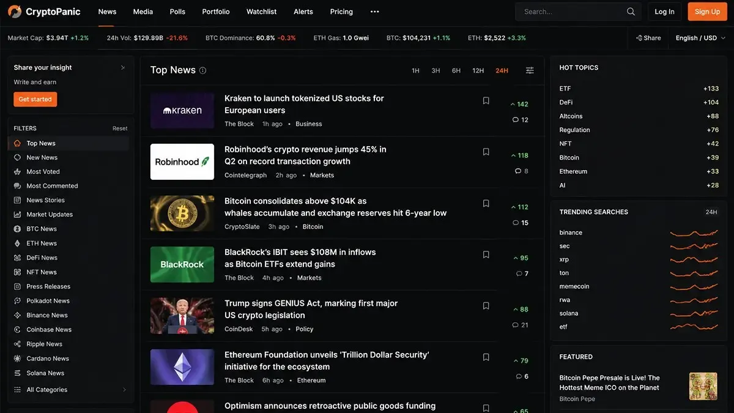Image resolution: width=734 pixels, height=413 pixels.
Task: Bookmark the Bitcoin consolidates above $104K article
Action: click(x=486, y=203)
